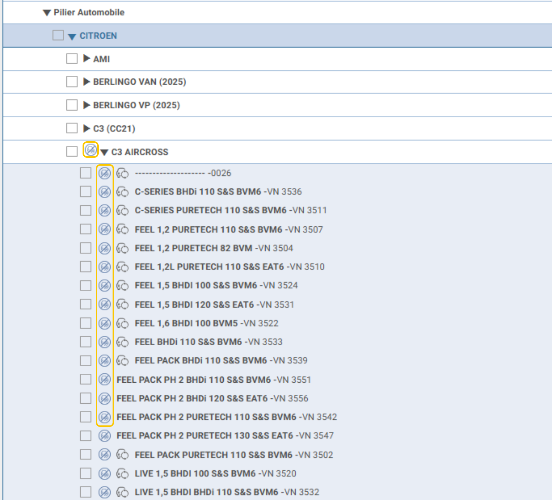552x500 pixels.
Task: Check the BERLINGO VP (2025) checkbox
Action: (x=72, y=105)
